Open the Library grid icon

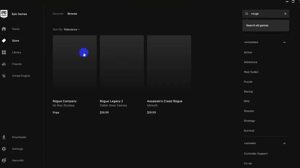[4, 52]
